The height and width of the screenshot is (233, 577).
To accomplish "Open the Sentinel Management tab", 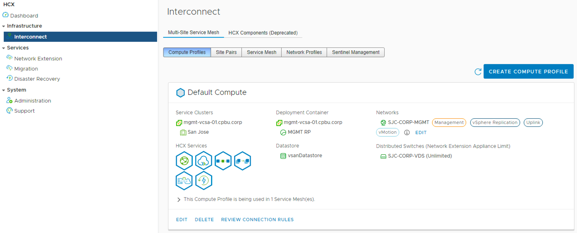I will point(356,52).
